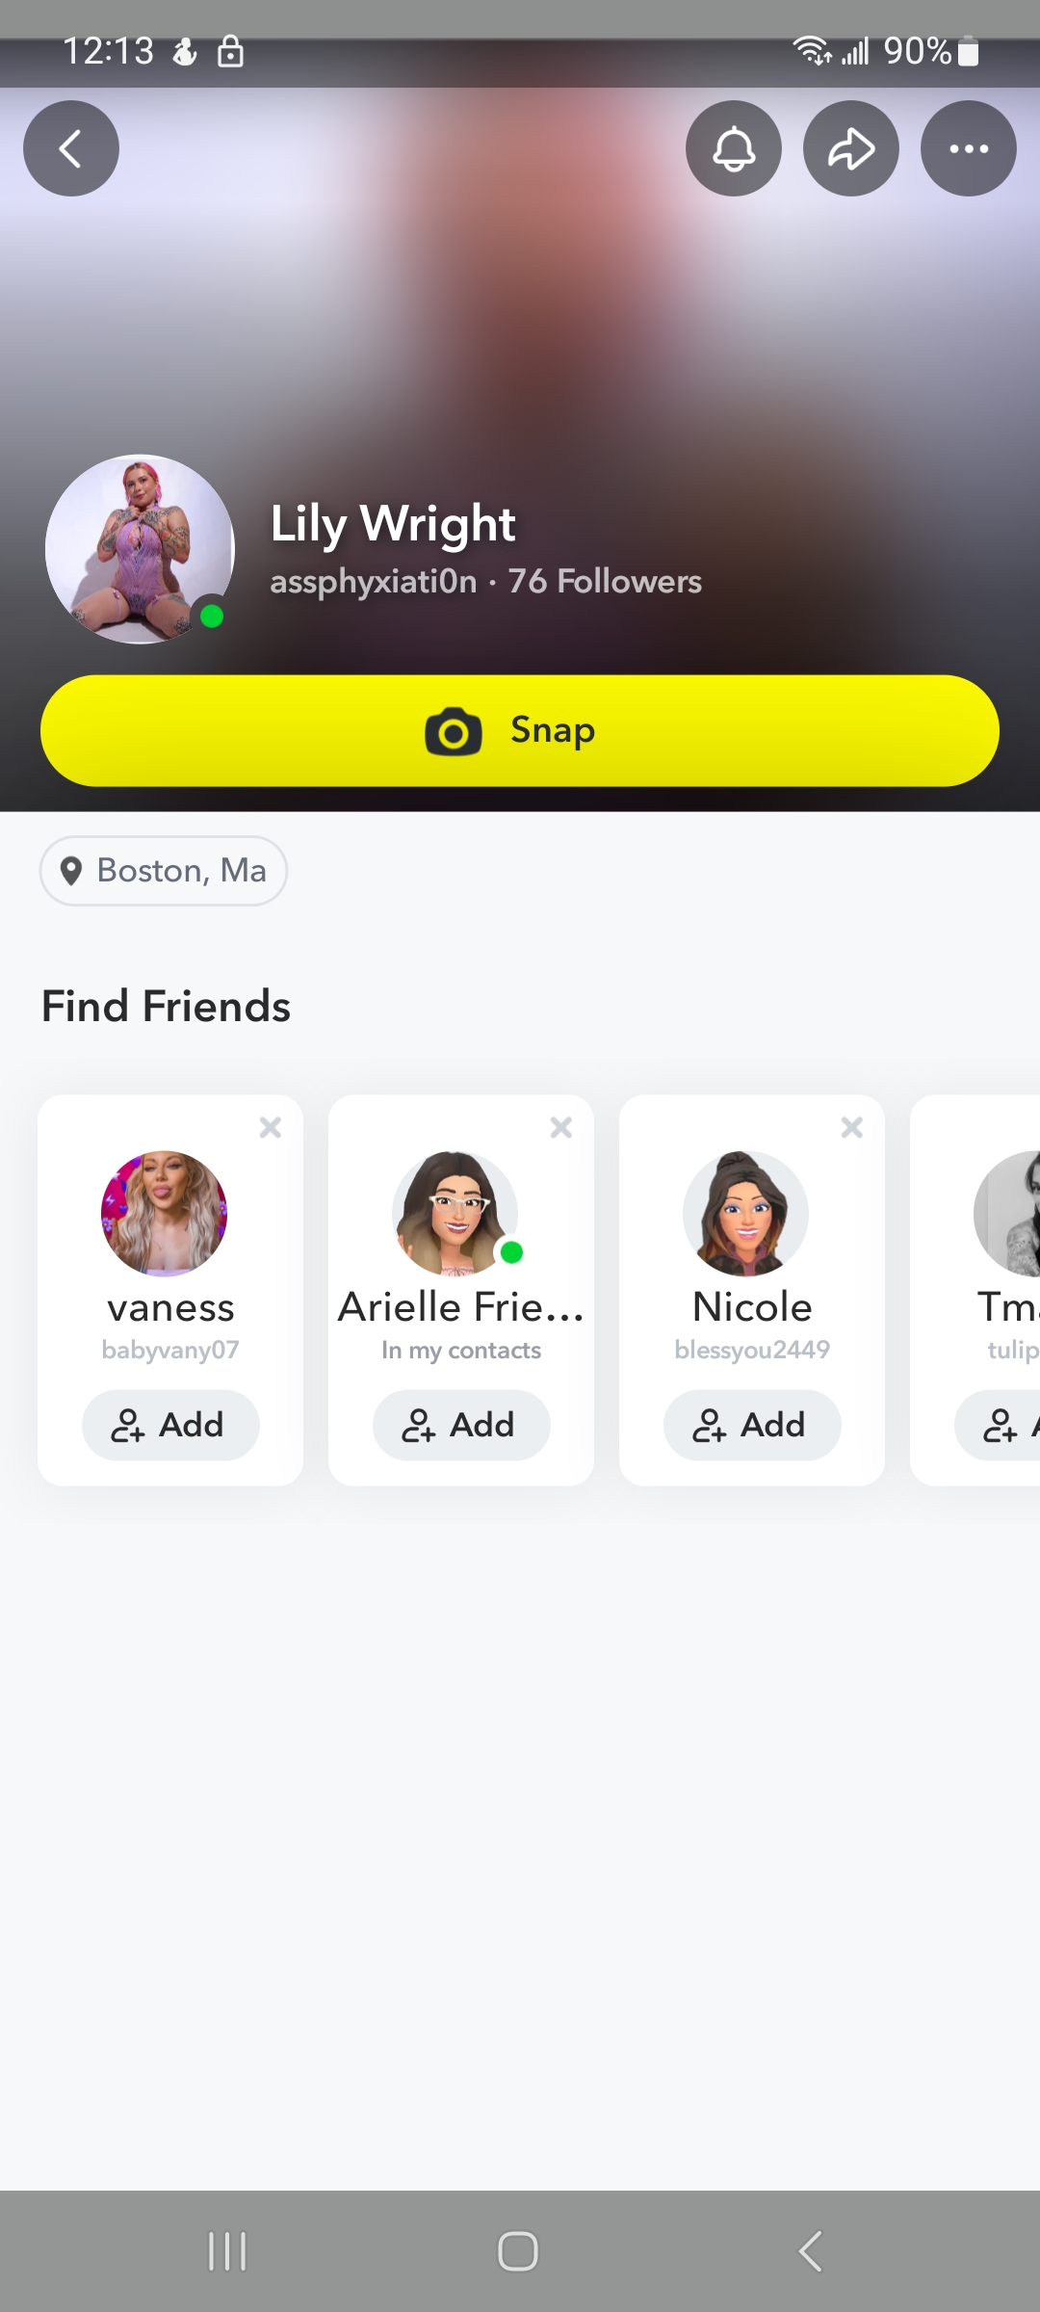This screenshot has width=1040, height=2312.
Task: Open the three-dots more options menu
Action: pos(969,148)
